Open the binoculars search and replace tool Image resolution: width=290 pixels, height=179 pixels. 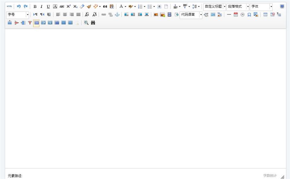point(93,23)
